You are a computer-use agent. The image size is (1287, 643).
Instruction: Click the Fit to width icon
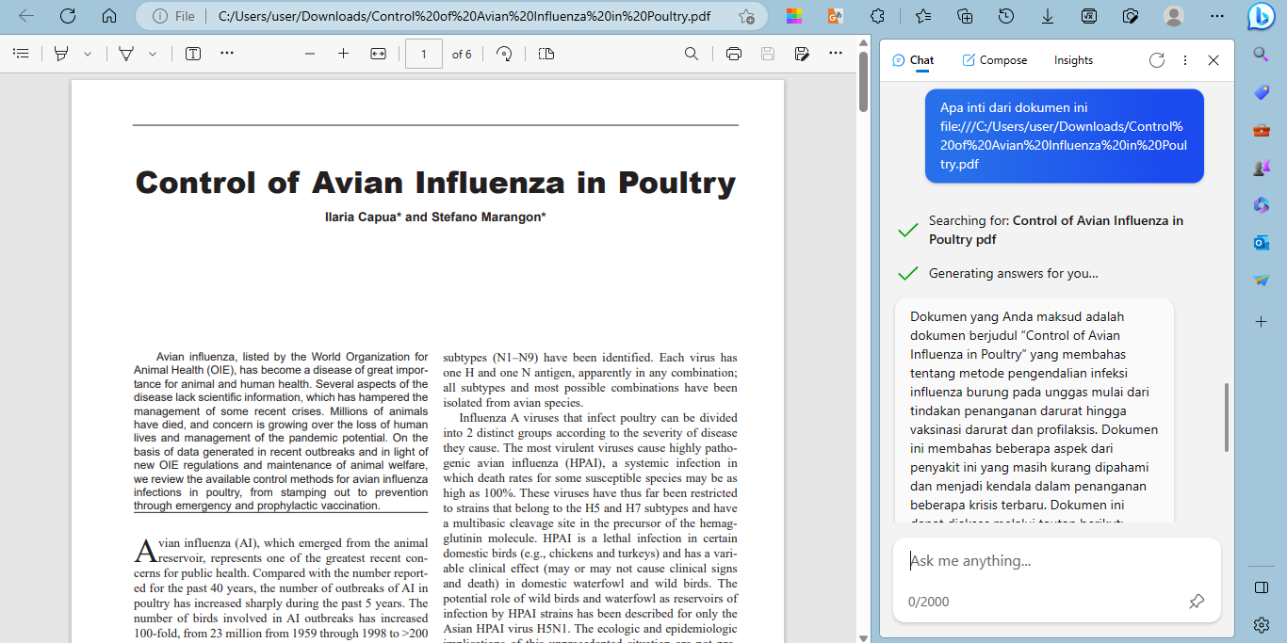(x=379, y=54)
